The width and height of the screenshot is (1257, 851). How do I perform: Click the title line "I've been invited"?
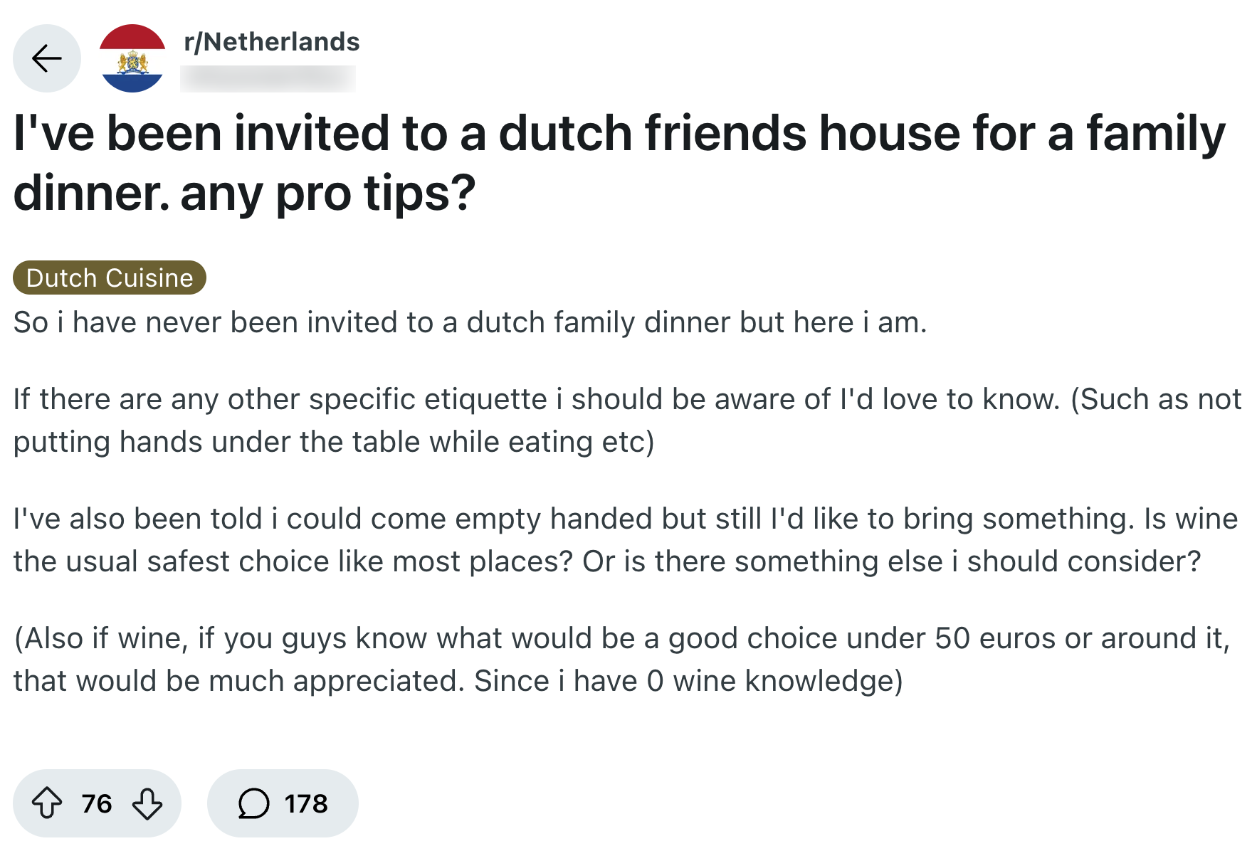tap(619, 133)
